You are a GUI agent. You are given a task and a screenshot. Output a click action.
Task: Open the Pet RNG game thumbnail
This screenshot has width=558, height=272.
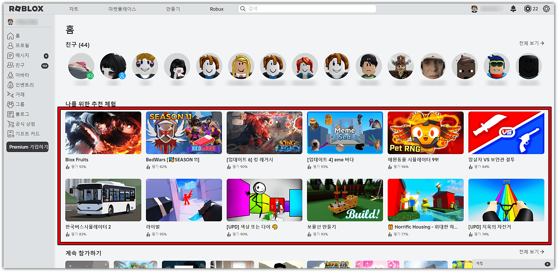tap(426, 133)
